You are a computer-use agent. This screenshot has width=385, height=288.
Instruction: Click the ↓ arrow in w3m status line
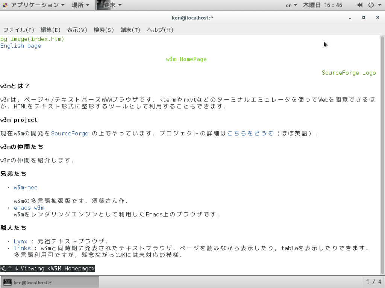click(17, 268)
